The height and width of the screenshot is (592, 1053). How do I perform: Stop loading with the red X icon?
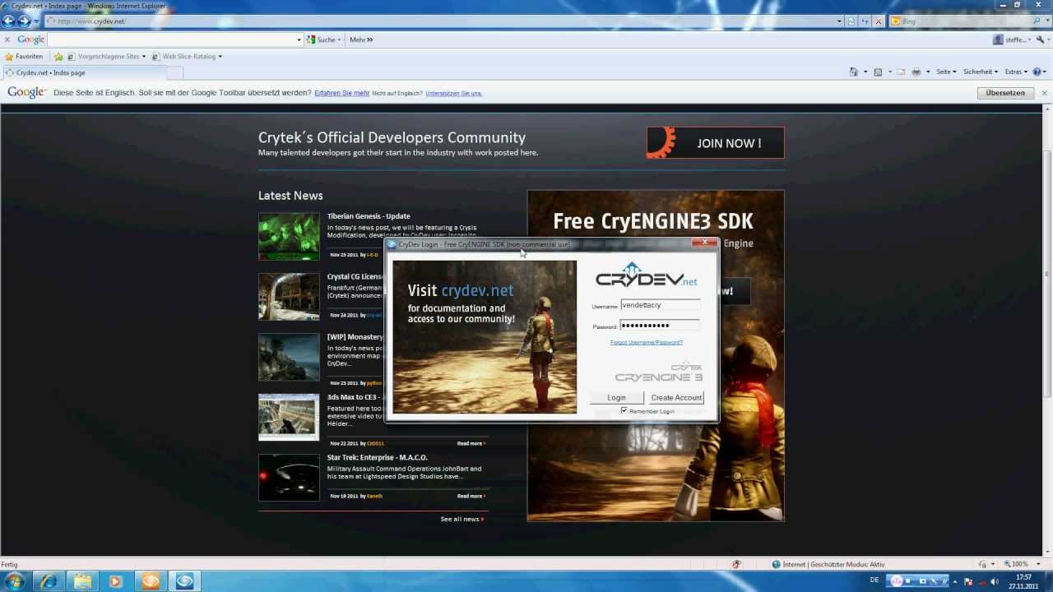tap(879, 21)
